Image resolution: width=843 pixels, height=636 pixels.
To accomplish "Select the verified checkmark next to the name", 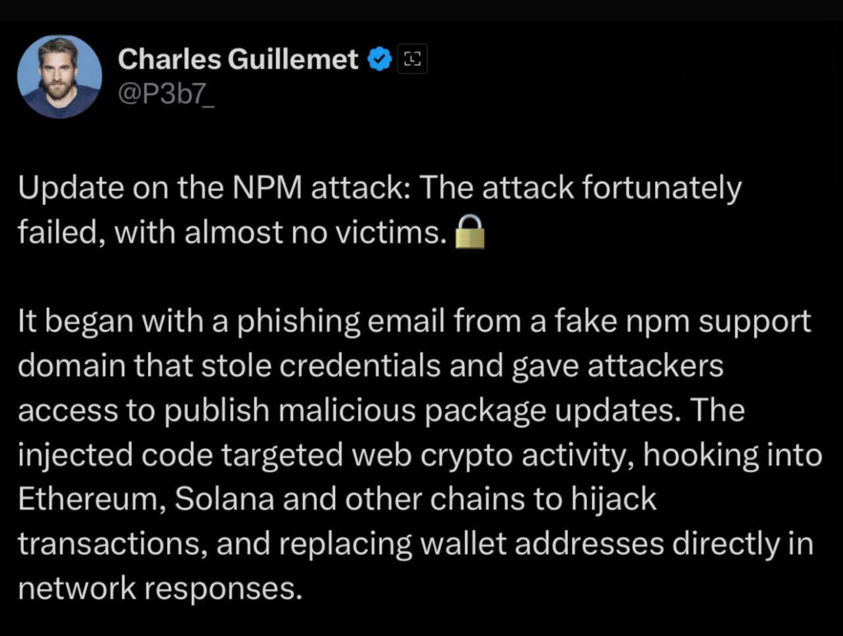I will [378, 58].
